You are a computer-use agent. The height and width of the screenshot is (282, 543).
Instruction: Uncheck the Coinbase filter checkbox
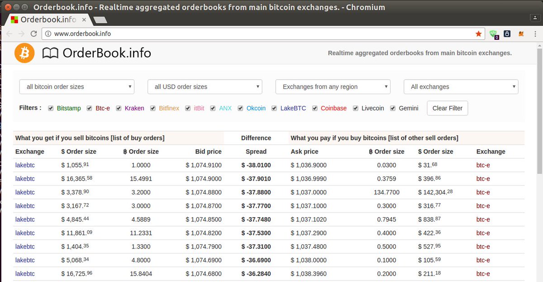tap(314, 108)
